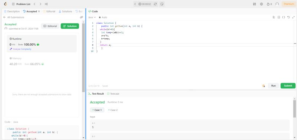Click the test result panel scrollbar
Image resolution: width=297 pixels, height=140 pixels.
point(294,109)
